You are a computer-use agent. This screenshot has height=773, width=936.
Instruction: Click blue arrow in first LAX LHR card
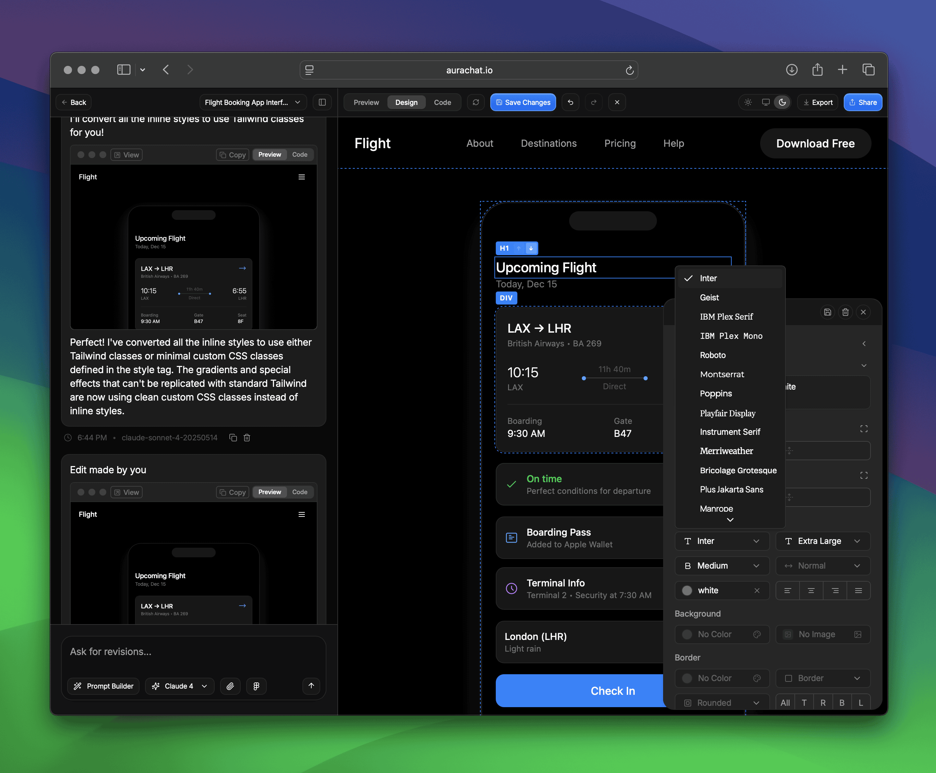(x=242, y=268)
